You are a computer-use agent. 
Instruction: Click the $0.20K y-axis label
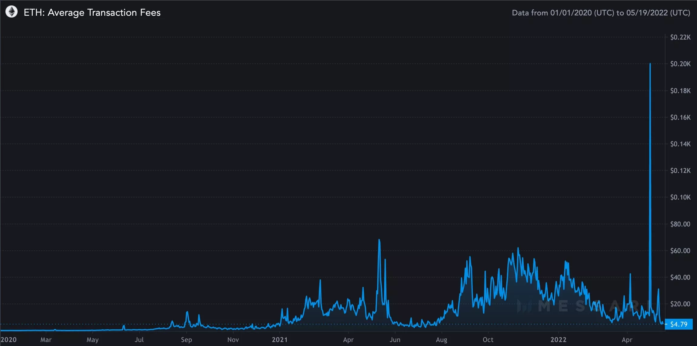point(680,64)
